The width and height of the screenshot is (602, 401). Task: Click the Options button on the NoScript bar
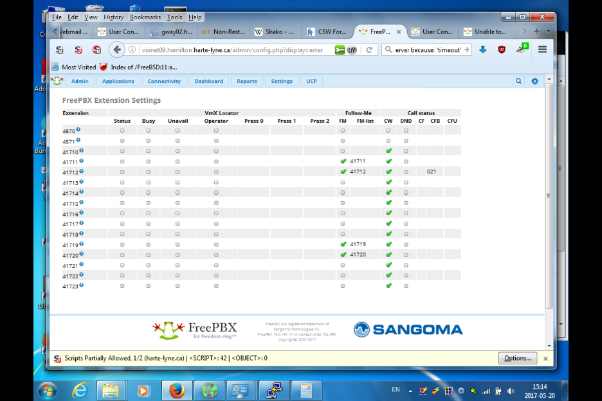[517, 358]
